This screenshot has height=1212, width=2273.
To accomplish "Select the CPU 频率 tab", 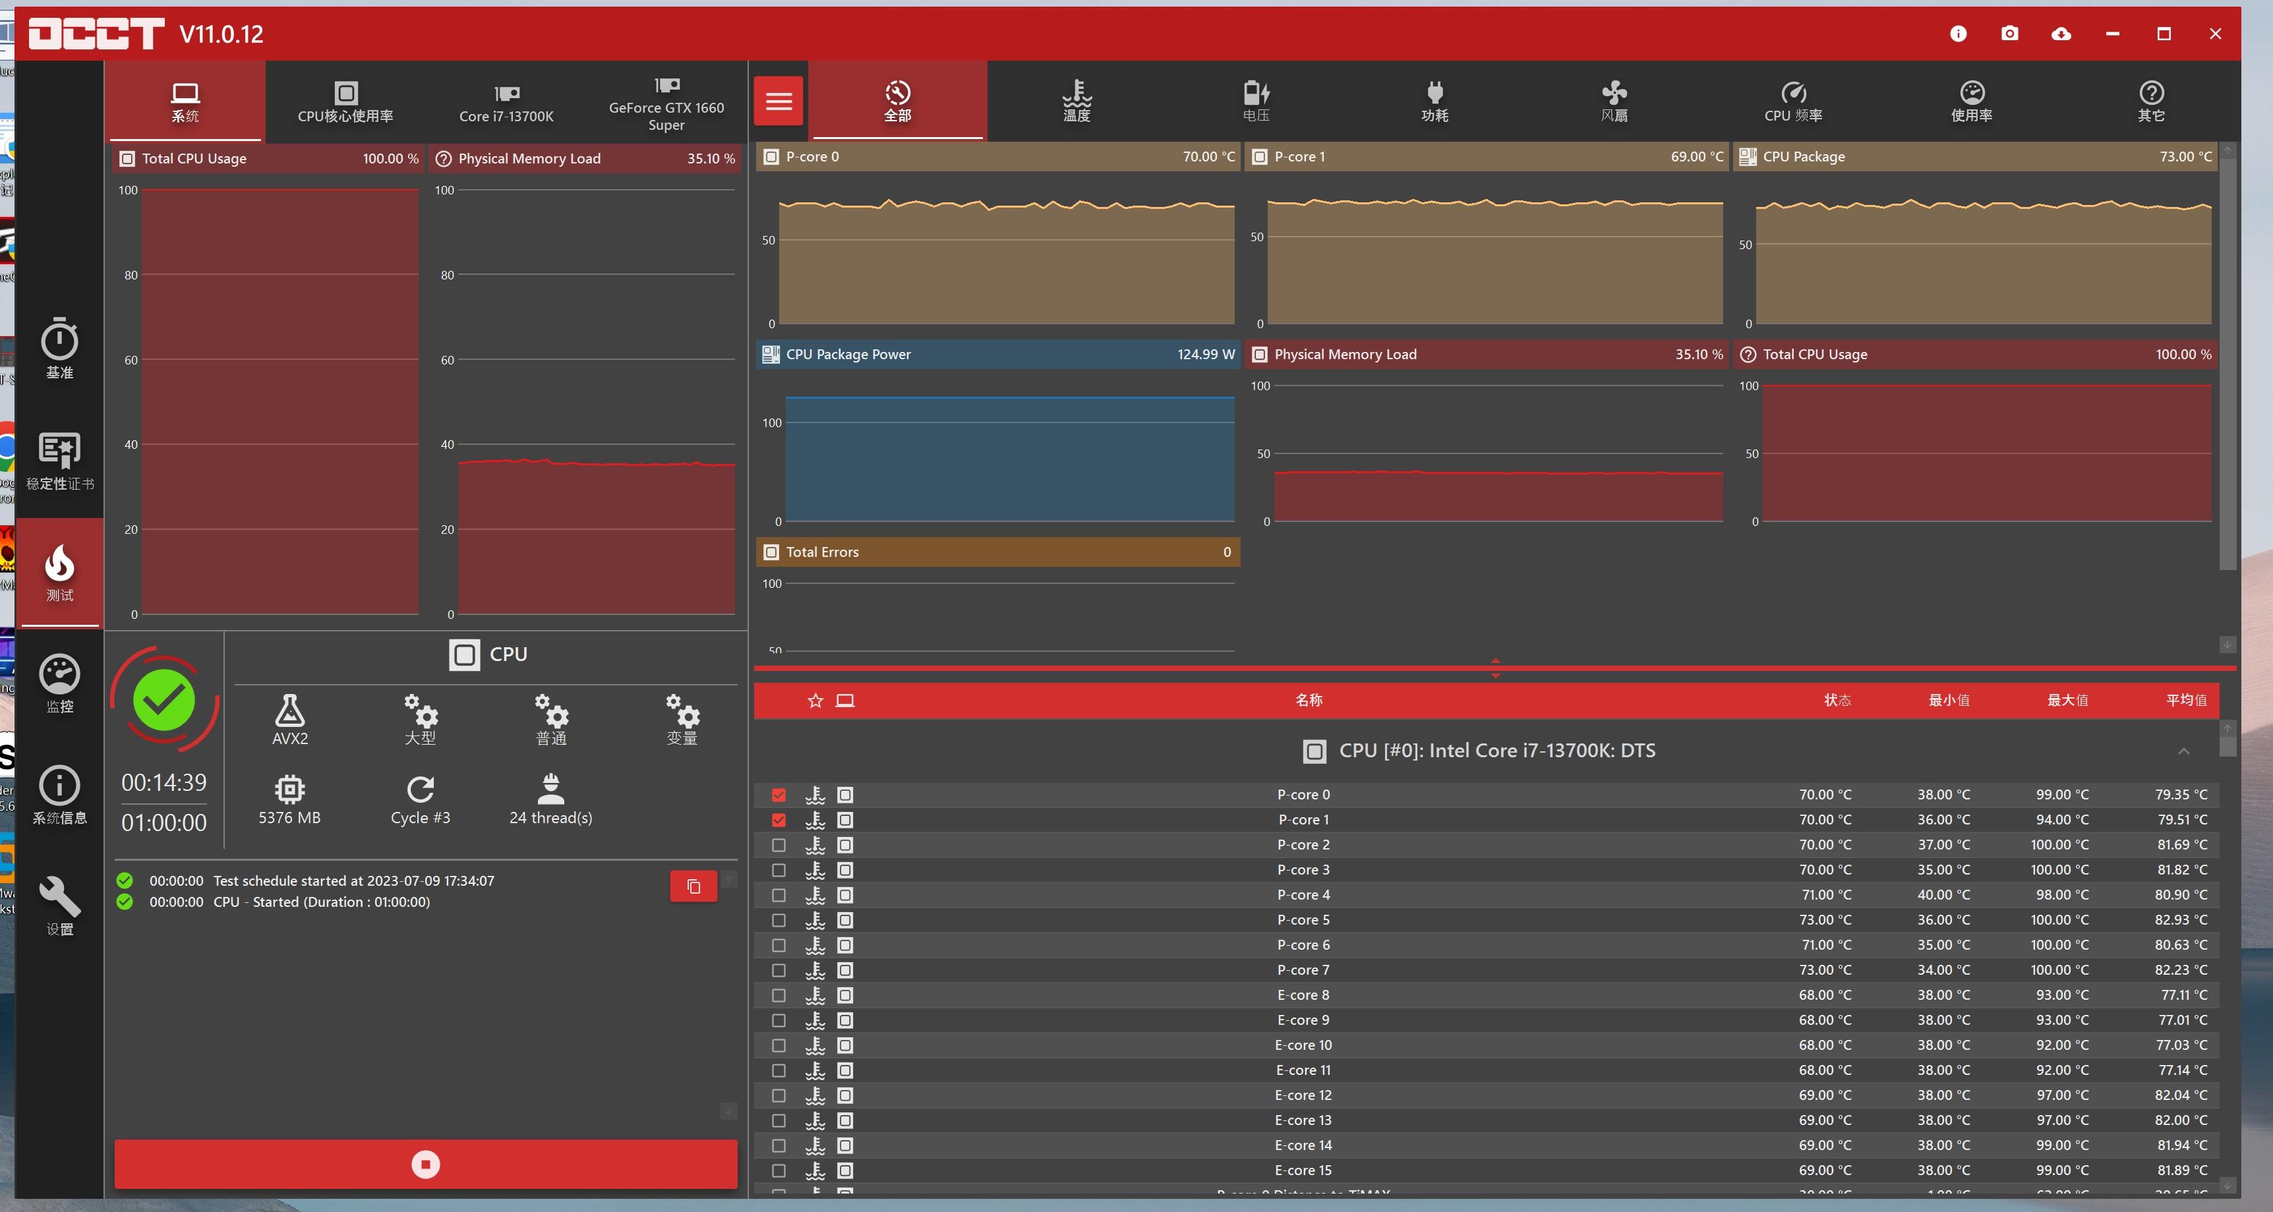I will point(1793,101).
